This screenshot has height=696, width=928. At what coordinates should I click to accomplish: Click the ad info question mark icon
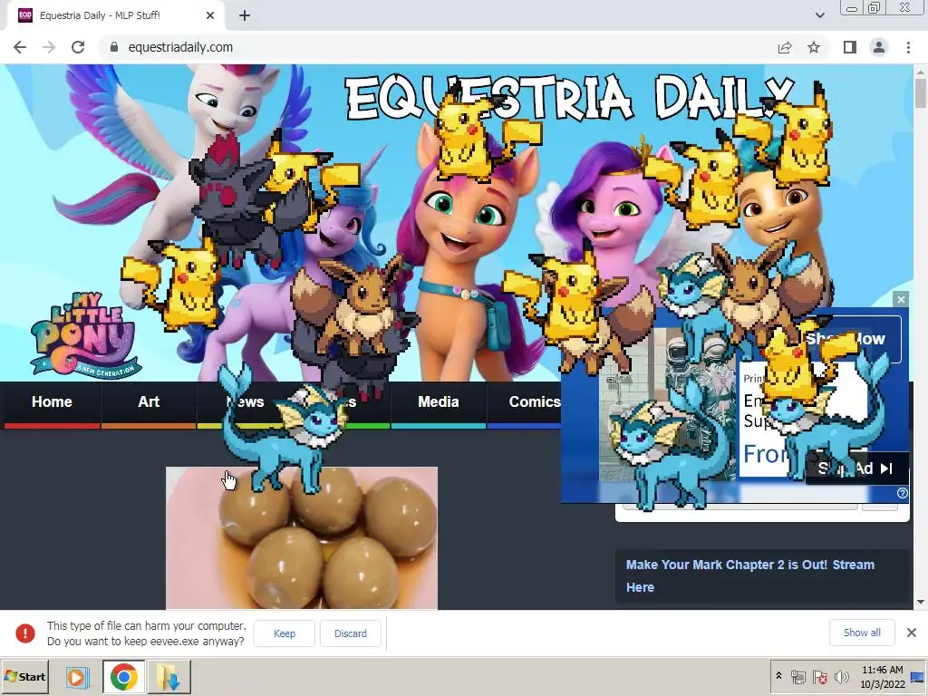click(x=902, y=493)
